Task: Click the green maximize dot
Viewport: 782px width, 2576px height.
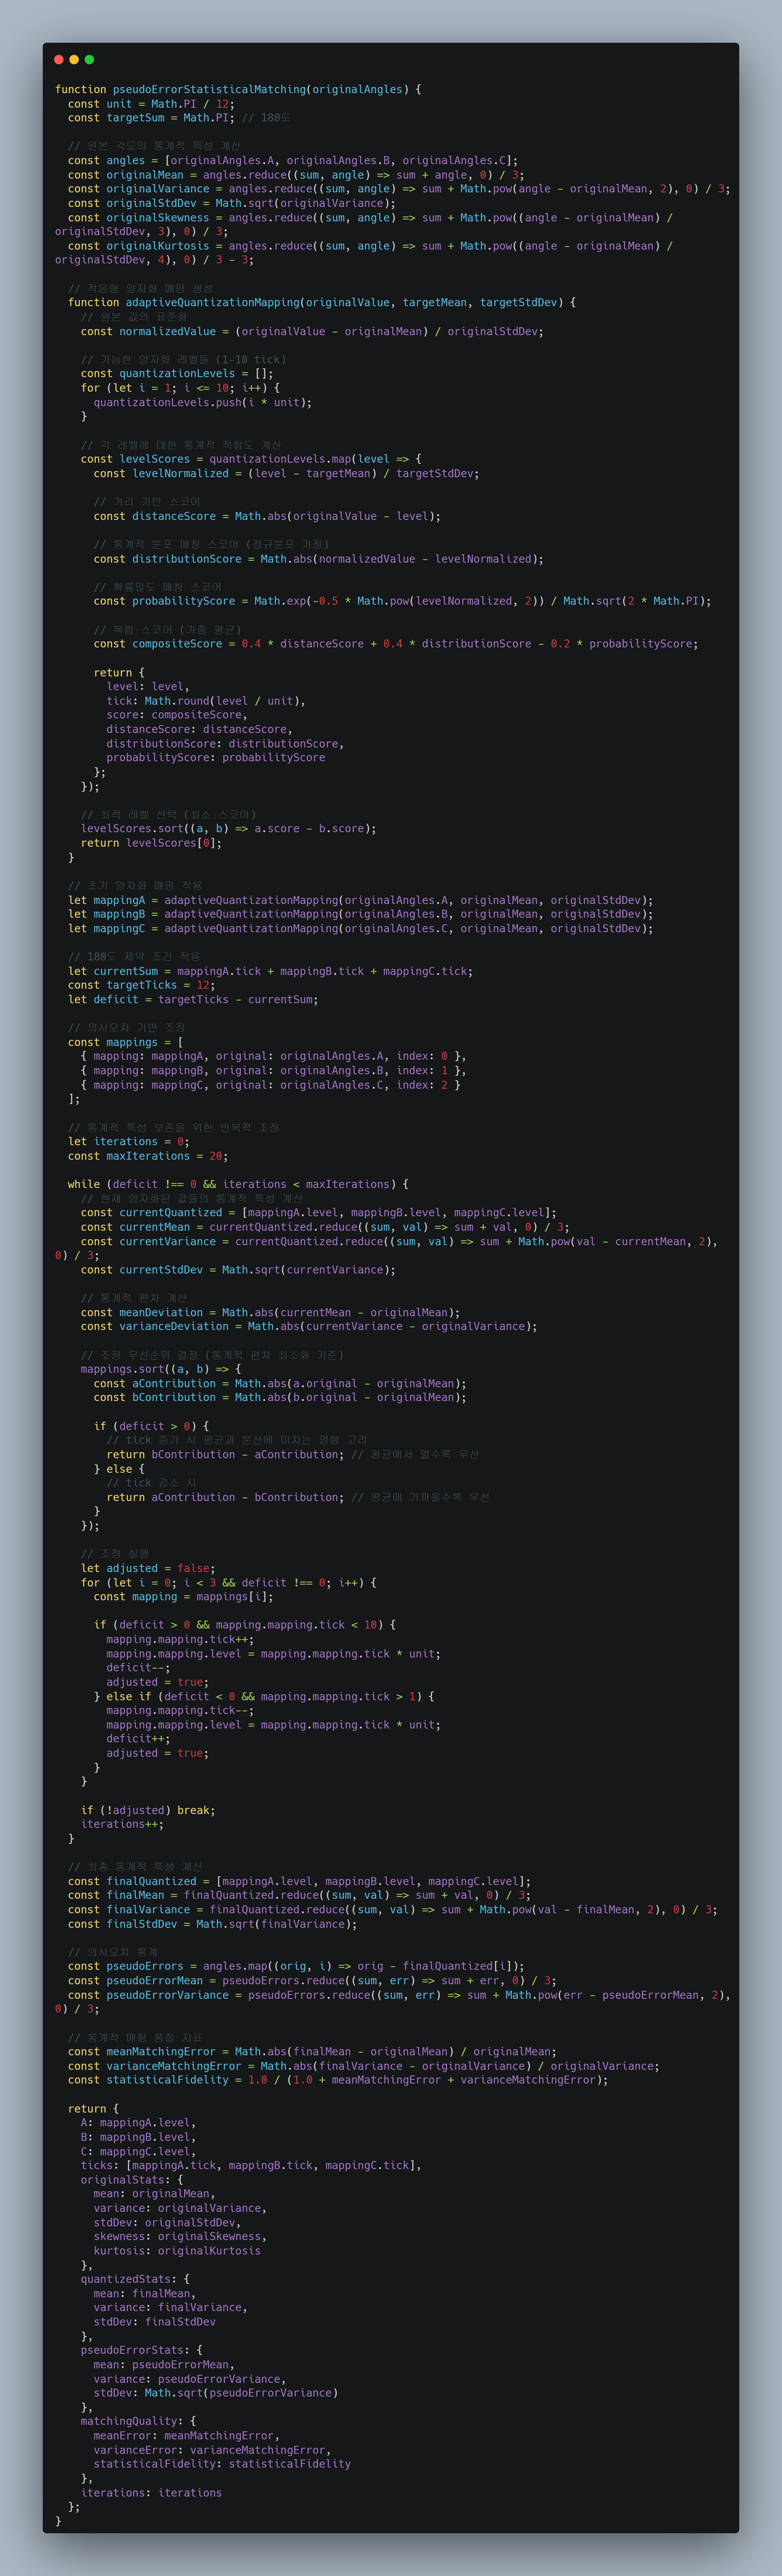Action: (89, 60)
